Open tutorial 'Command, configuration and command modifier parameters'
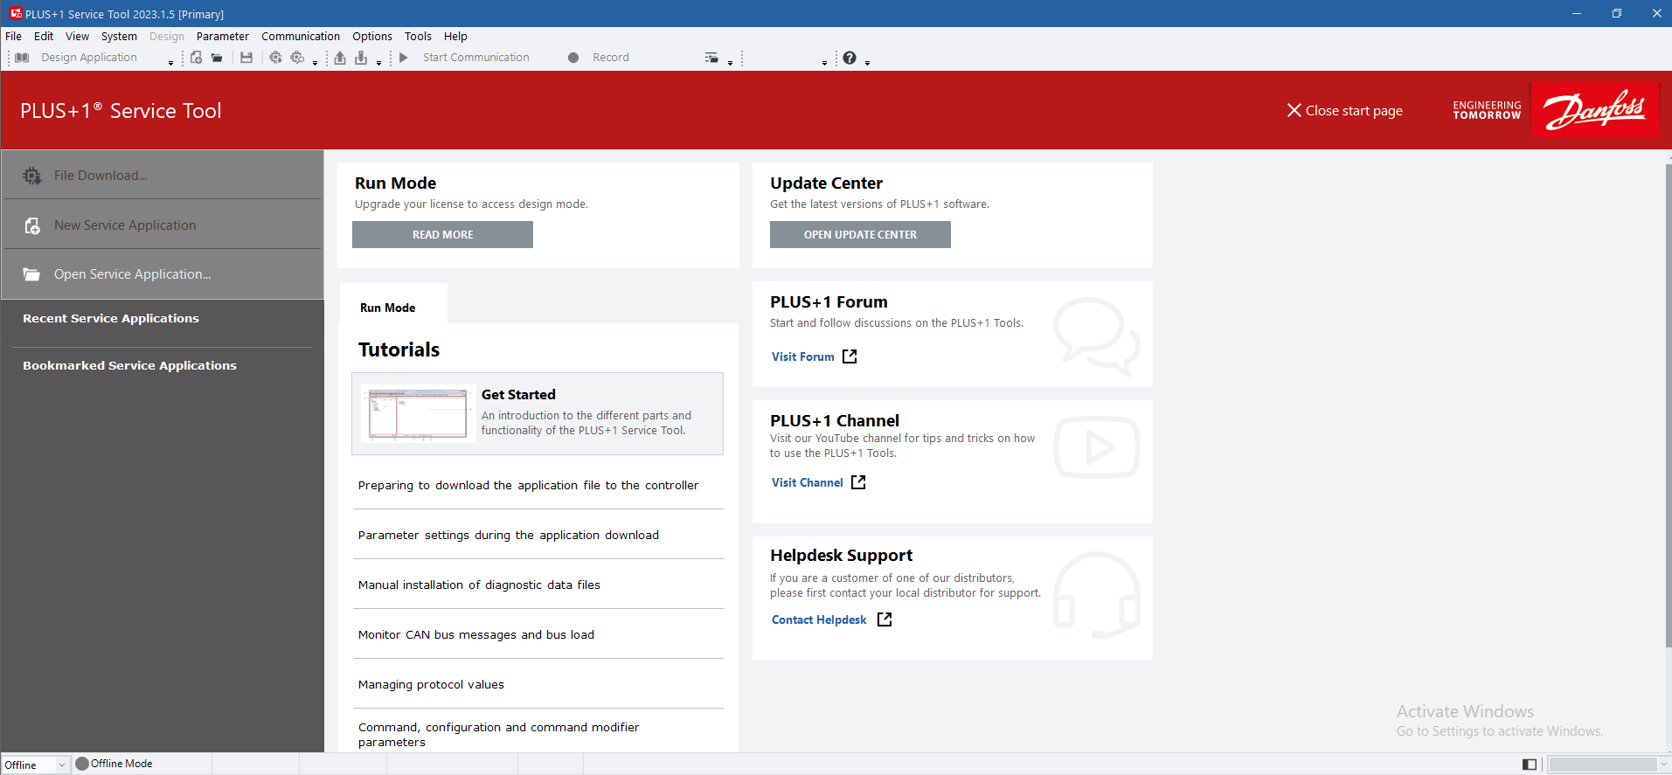1672x775 pixels. tap(498, 734)
